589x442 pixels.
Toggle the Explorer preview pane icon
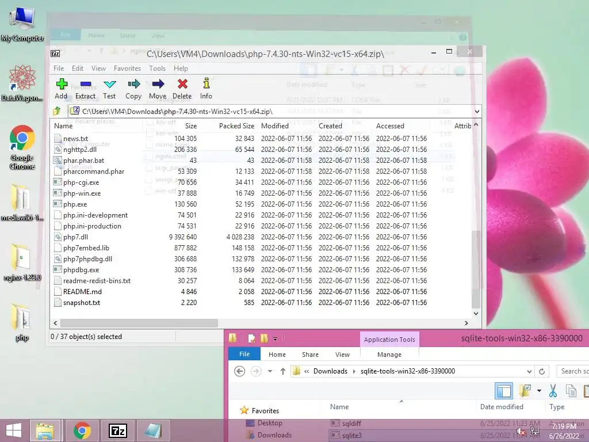(x=504, y=391)
